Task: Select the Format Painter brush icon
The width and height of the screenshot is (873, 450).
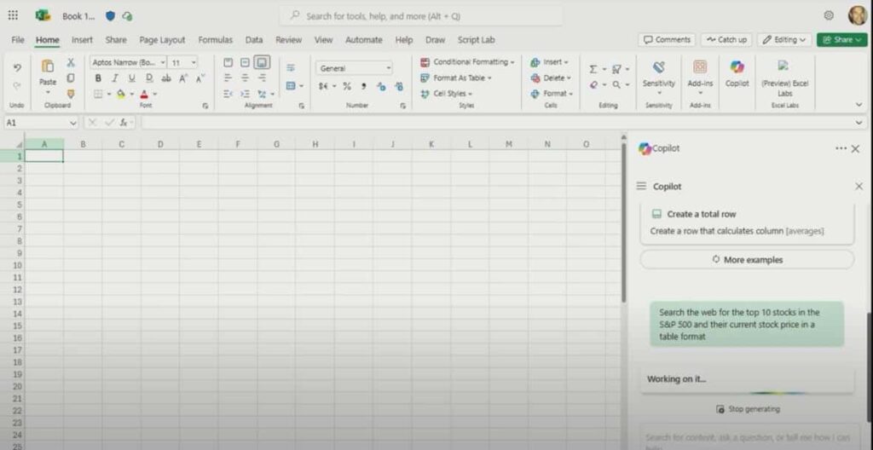Action: click(71, 94)
